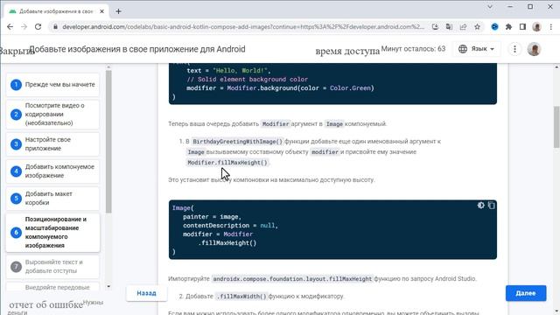Close the codelab browser tab
The image size is (560, 315).
[x=101, y=11]
